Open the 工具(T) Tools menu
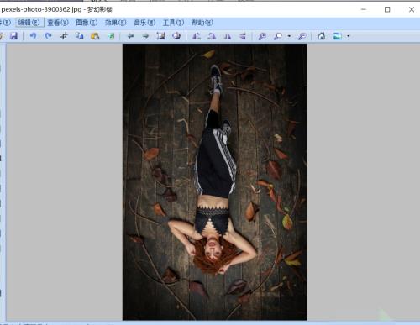Image resolution: width=420 pixels, height=325 pixels. [x=174, y=23]
